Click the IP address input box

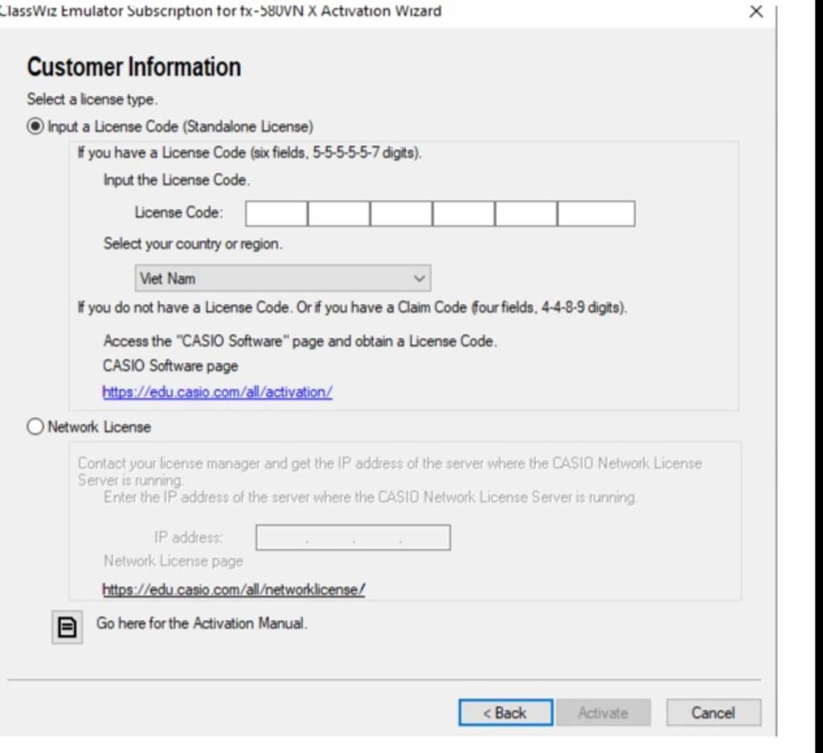pos(354,538)
